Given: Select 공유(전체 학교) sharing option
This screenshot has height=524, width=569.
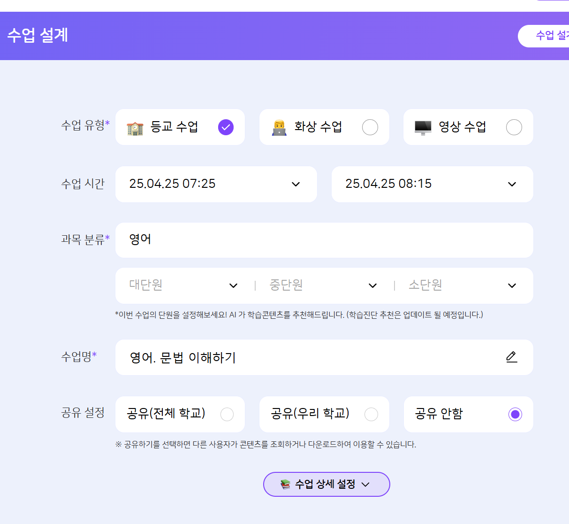Looking at the screenshot, I should pyautogui.click(x=227, y=414).
